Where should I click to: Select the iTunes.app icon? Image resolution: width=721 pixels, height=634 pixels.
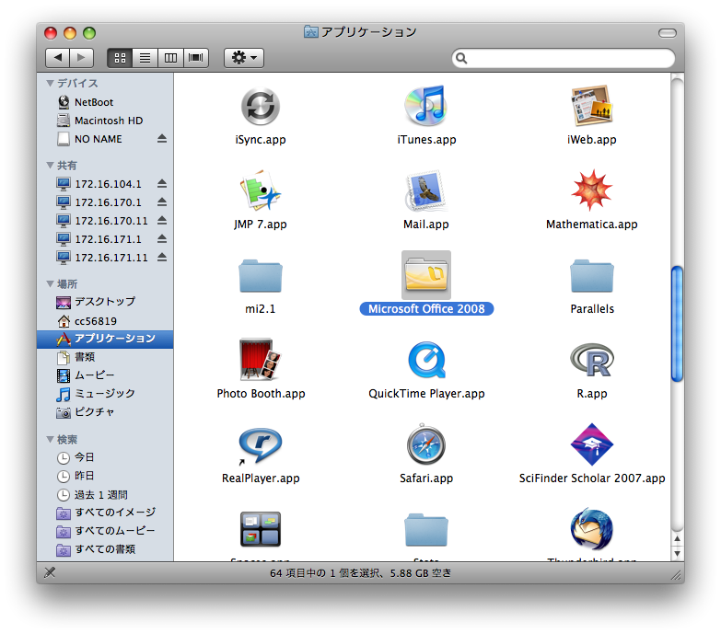(425, 106)
